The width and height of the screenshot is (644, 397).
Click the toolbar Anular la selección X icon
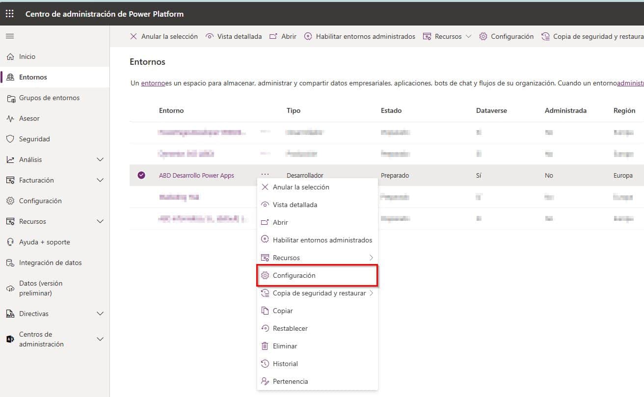134,36
